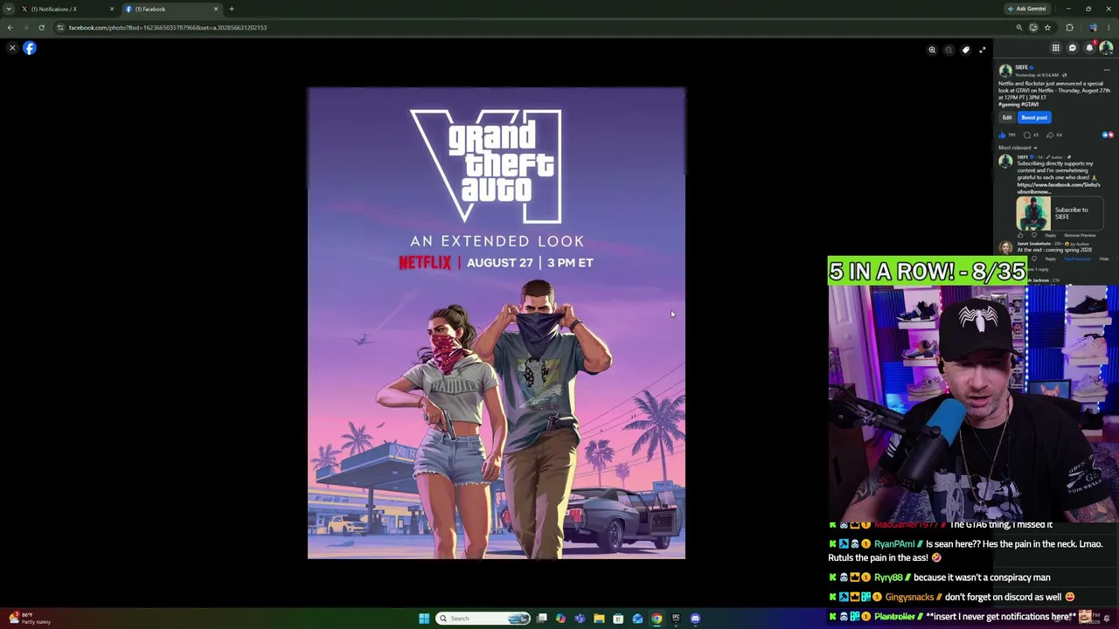Open Google Chrome from the taskbar

click(x=657, y=619)
